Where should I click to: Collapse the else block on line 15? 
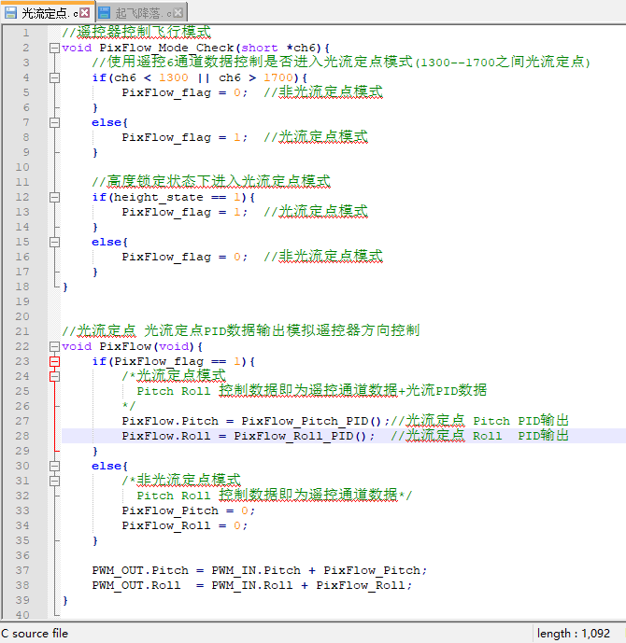pyautogui.click(x=54, y=242)
